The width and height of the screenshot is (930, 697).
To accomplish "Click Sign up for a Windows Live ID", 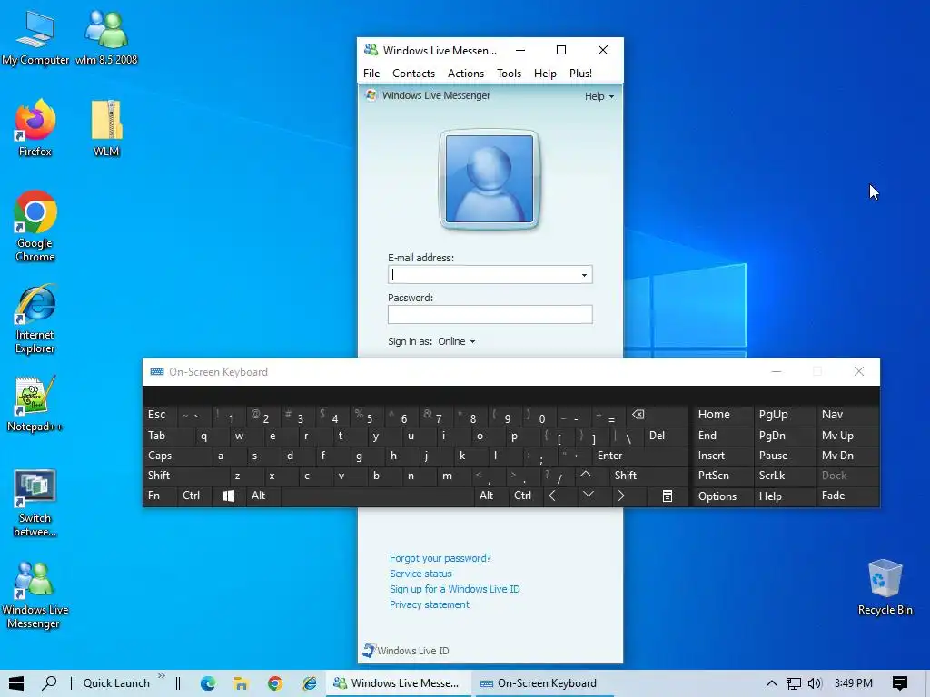I will coord(454,589).
